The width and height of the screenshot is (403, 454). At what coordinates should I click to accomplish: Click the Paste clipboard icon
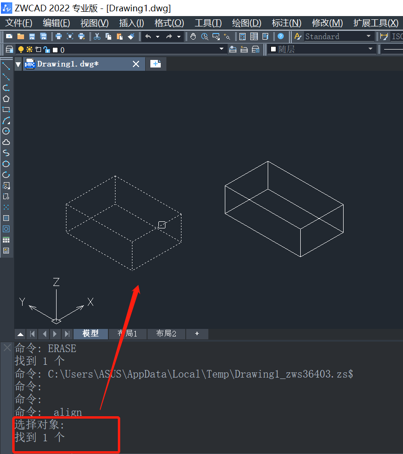coord(120,36)
